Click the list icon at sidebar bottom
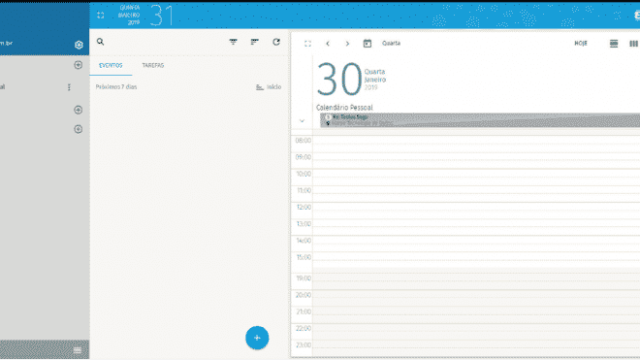The width and height of the screenshot is (640, 360). click(78, 350)
